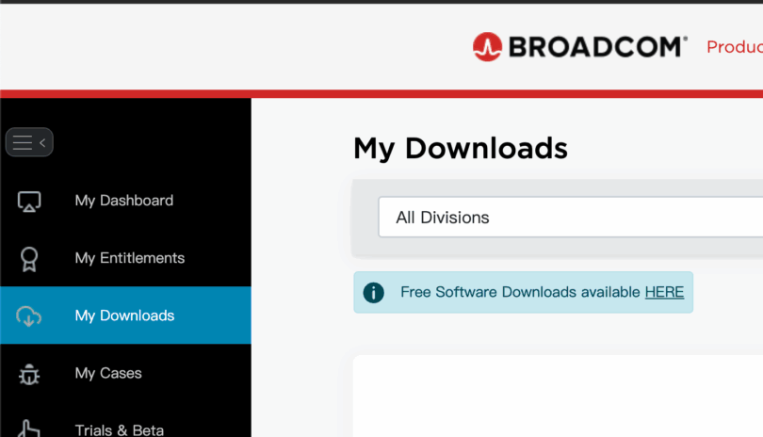Click the My Downloads page heading
This screenshot has height=437, width=763.
click(x=460, y=148)
